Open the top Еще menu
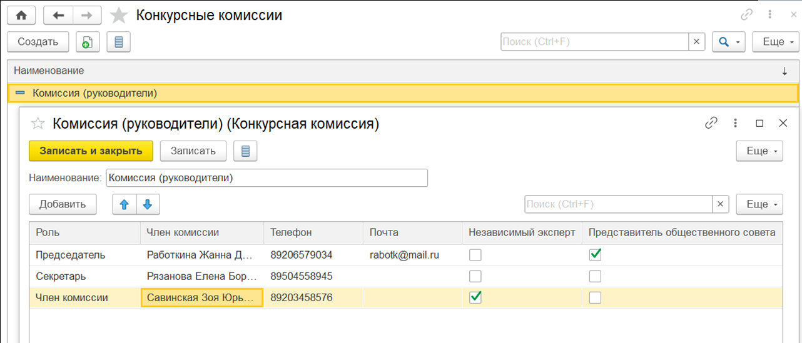 (x=776, y=42)
